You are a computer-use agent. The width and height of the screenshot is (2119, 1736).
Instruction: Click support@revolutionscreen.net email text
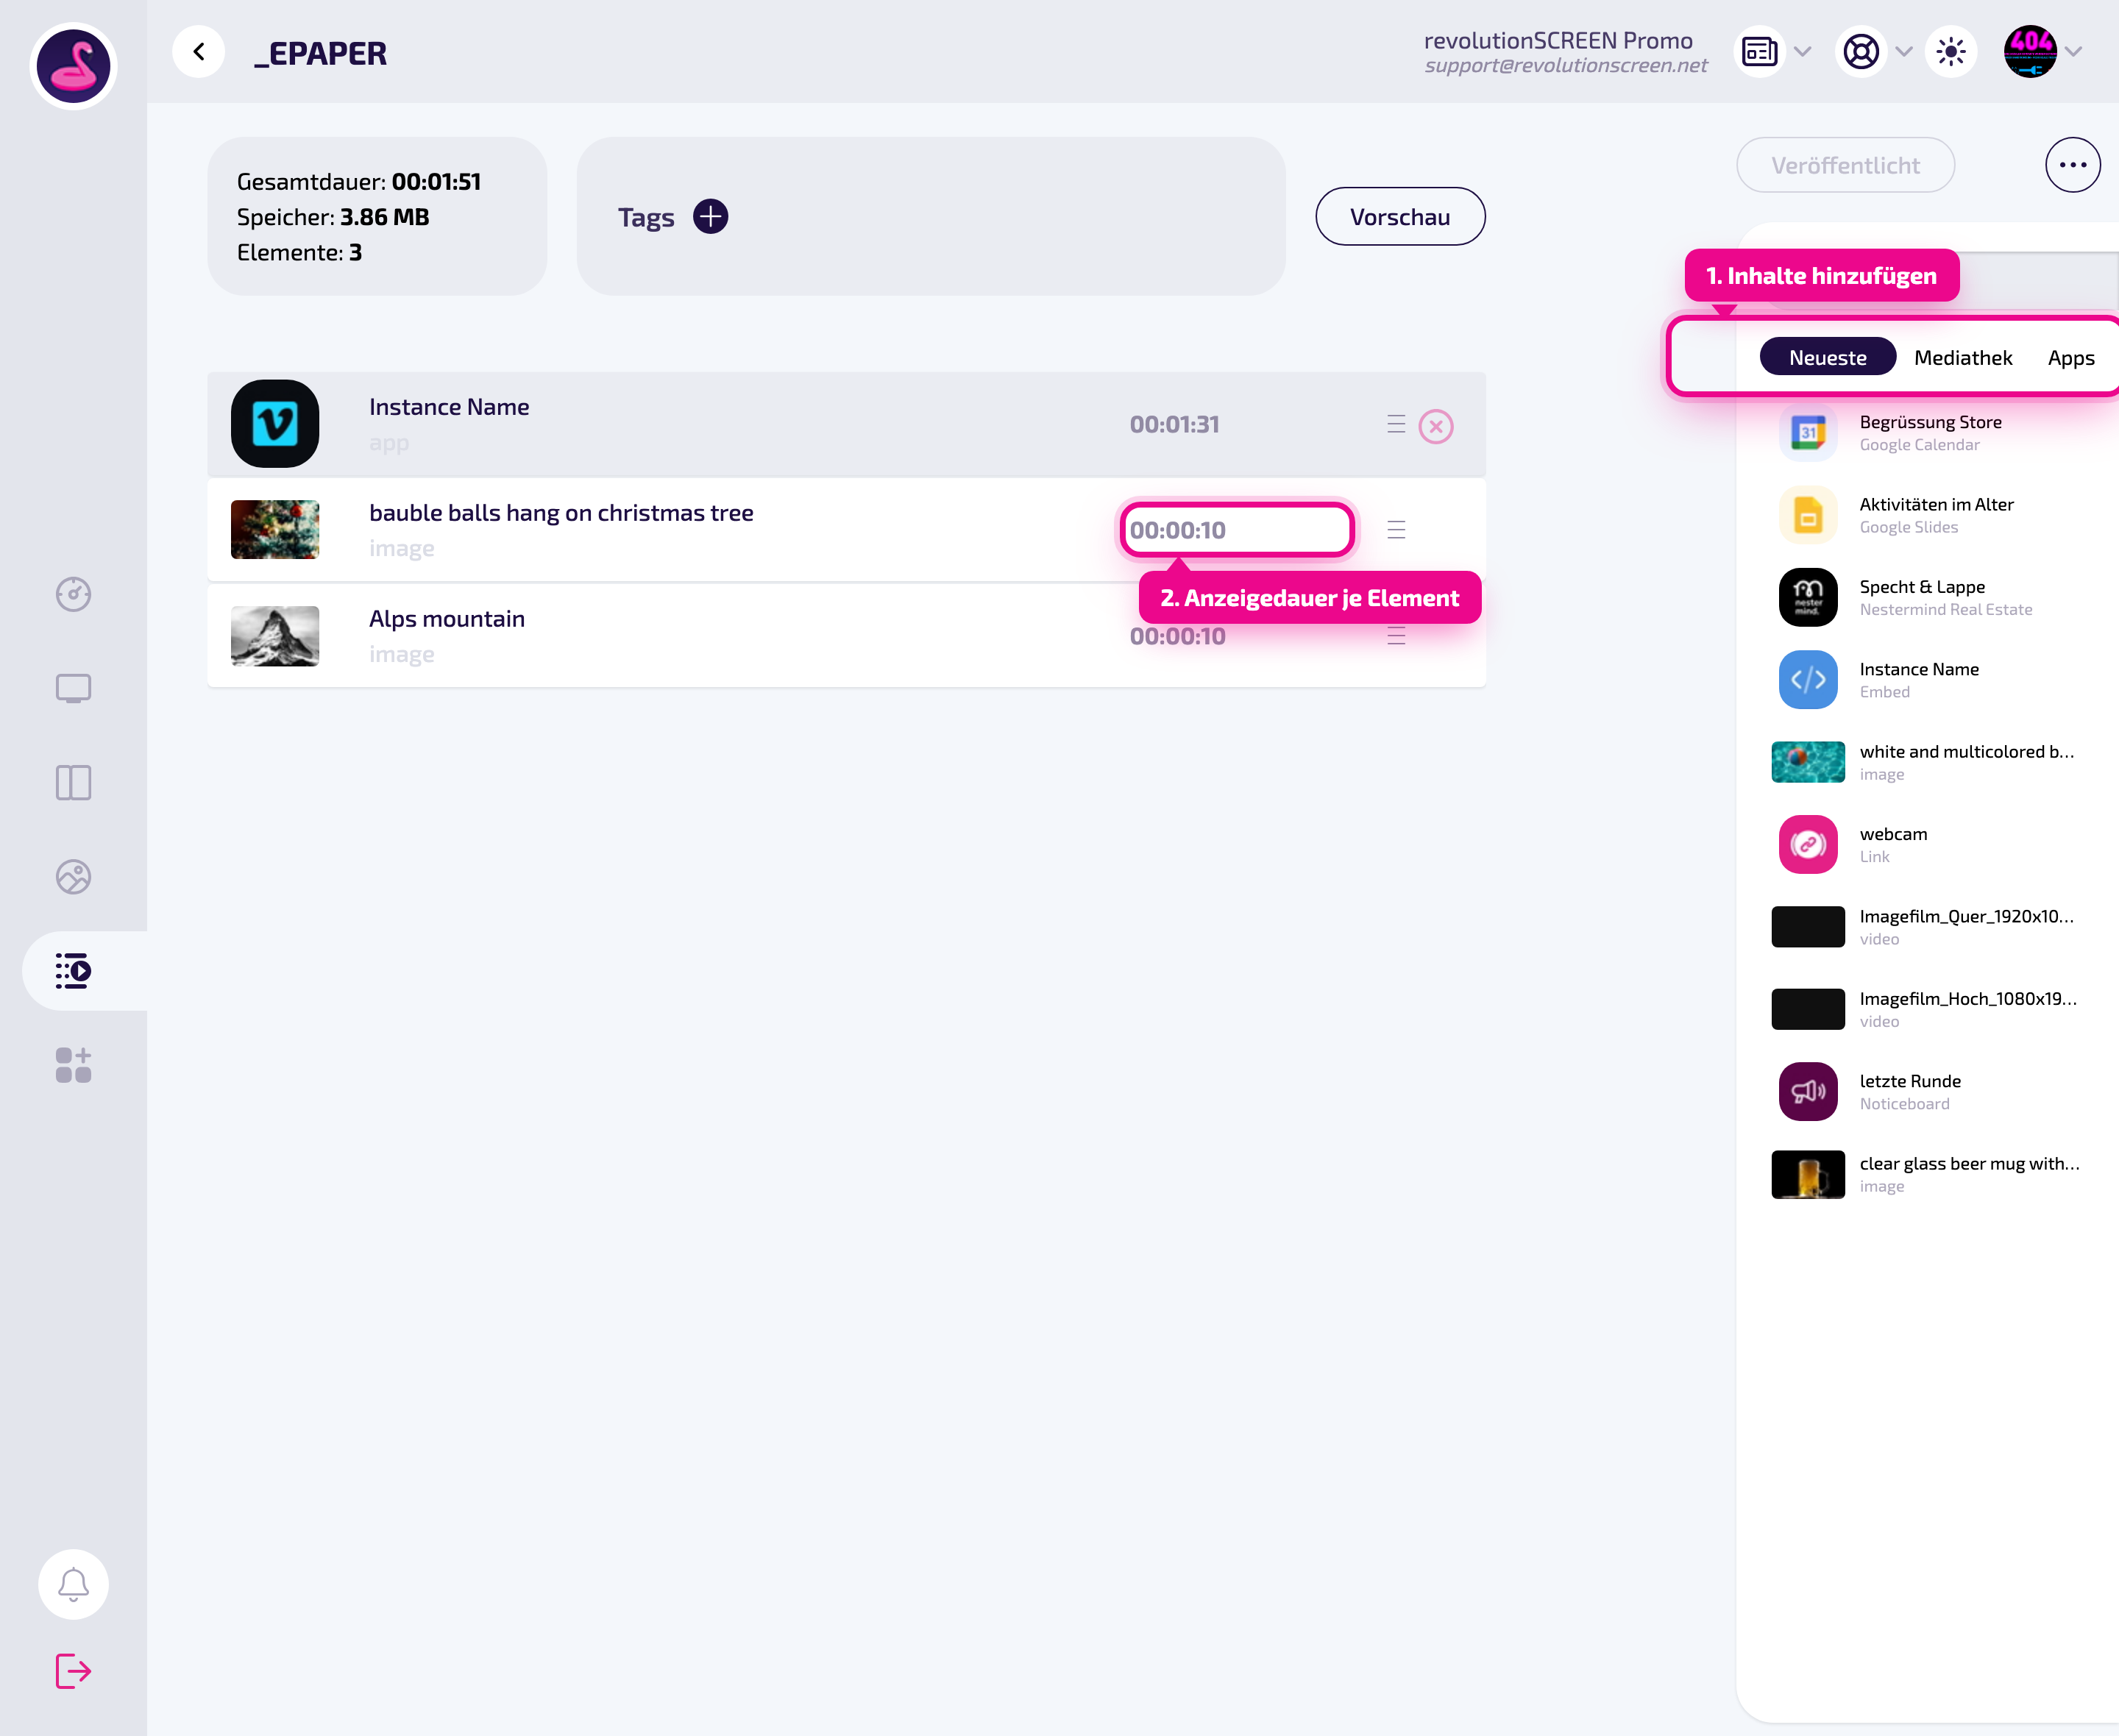click(x=1566, y=66)
